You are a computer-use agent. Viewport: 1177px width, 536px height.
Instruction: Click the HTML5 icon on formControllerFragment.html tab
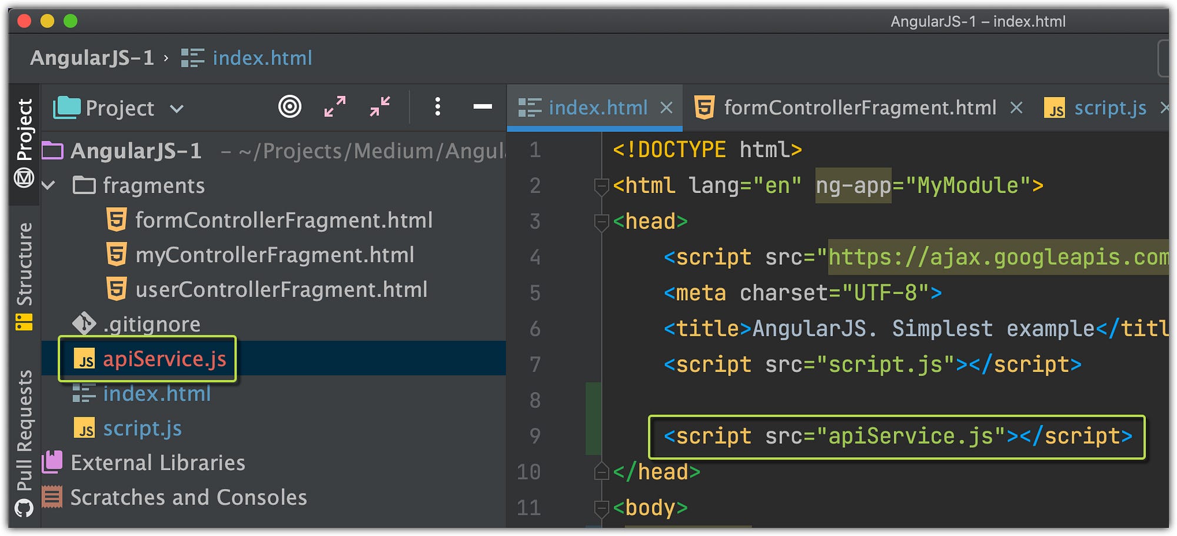click(704, 108)
